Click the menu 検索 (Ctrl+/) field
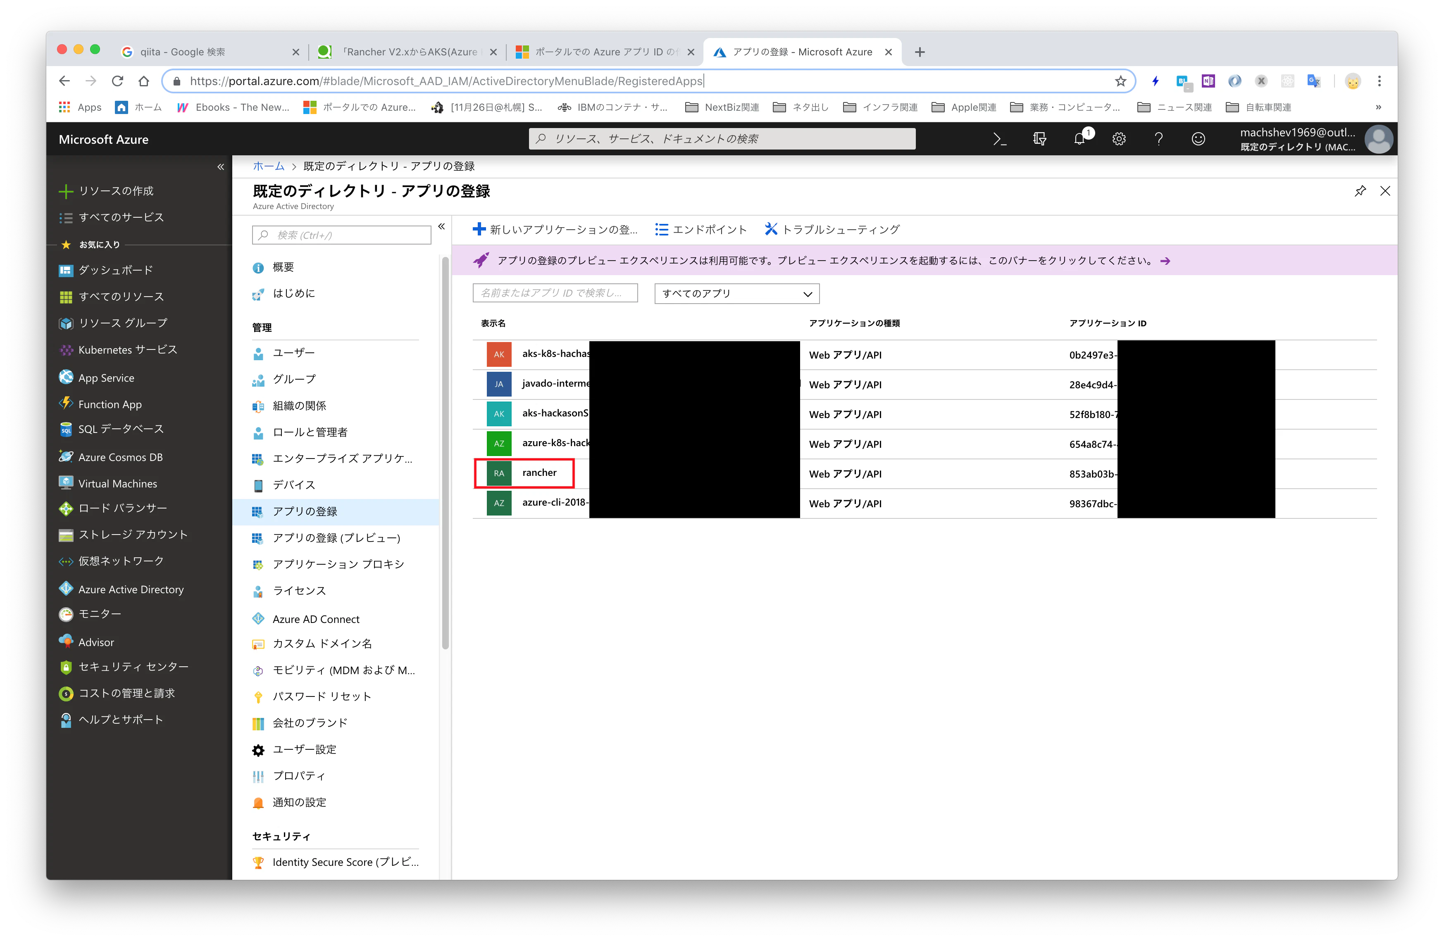Viewport: 1444px width, 941px height. click(x=342, y=235)
